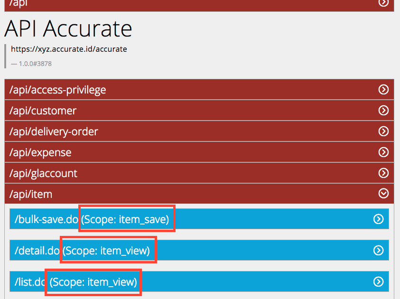Open the /bulk-save.do endpoint text

tap(46, 219)
